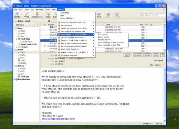This screenshot has width=179, height=129.
Task: Click the thread column icon in message list header
Action: click(42, 24)
